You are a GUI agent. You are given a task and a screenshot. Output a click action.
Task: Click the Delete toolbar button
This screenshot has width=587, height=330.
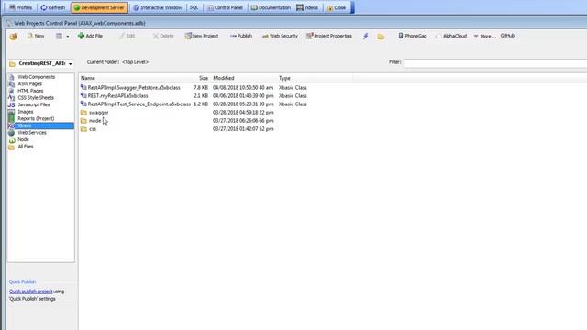(x=163, y=36)
